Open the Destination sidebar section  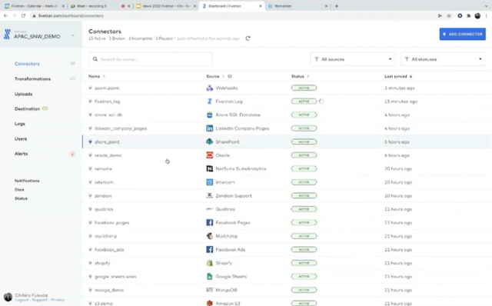tap(27, 108)
